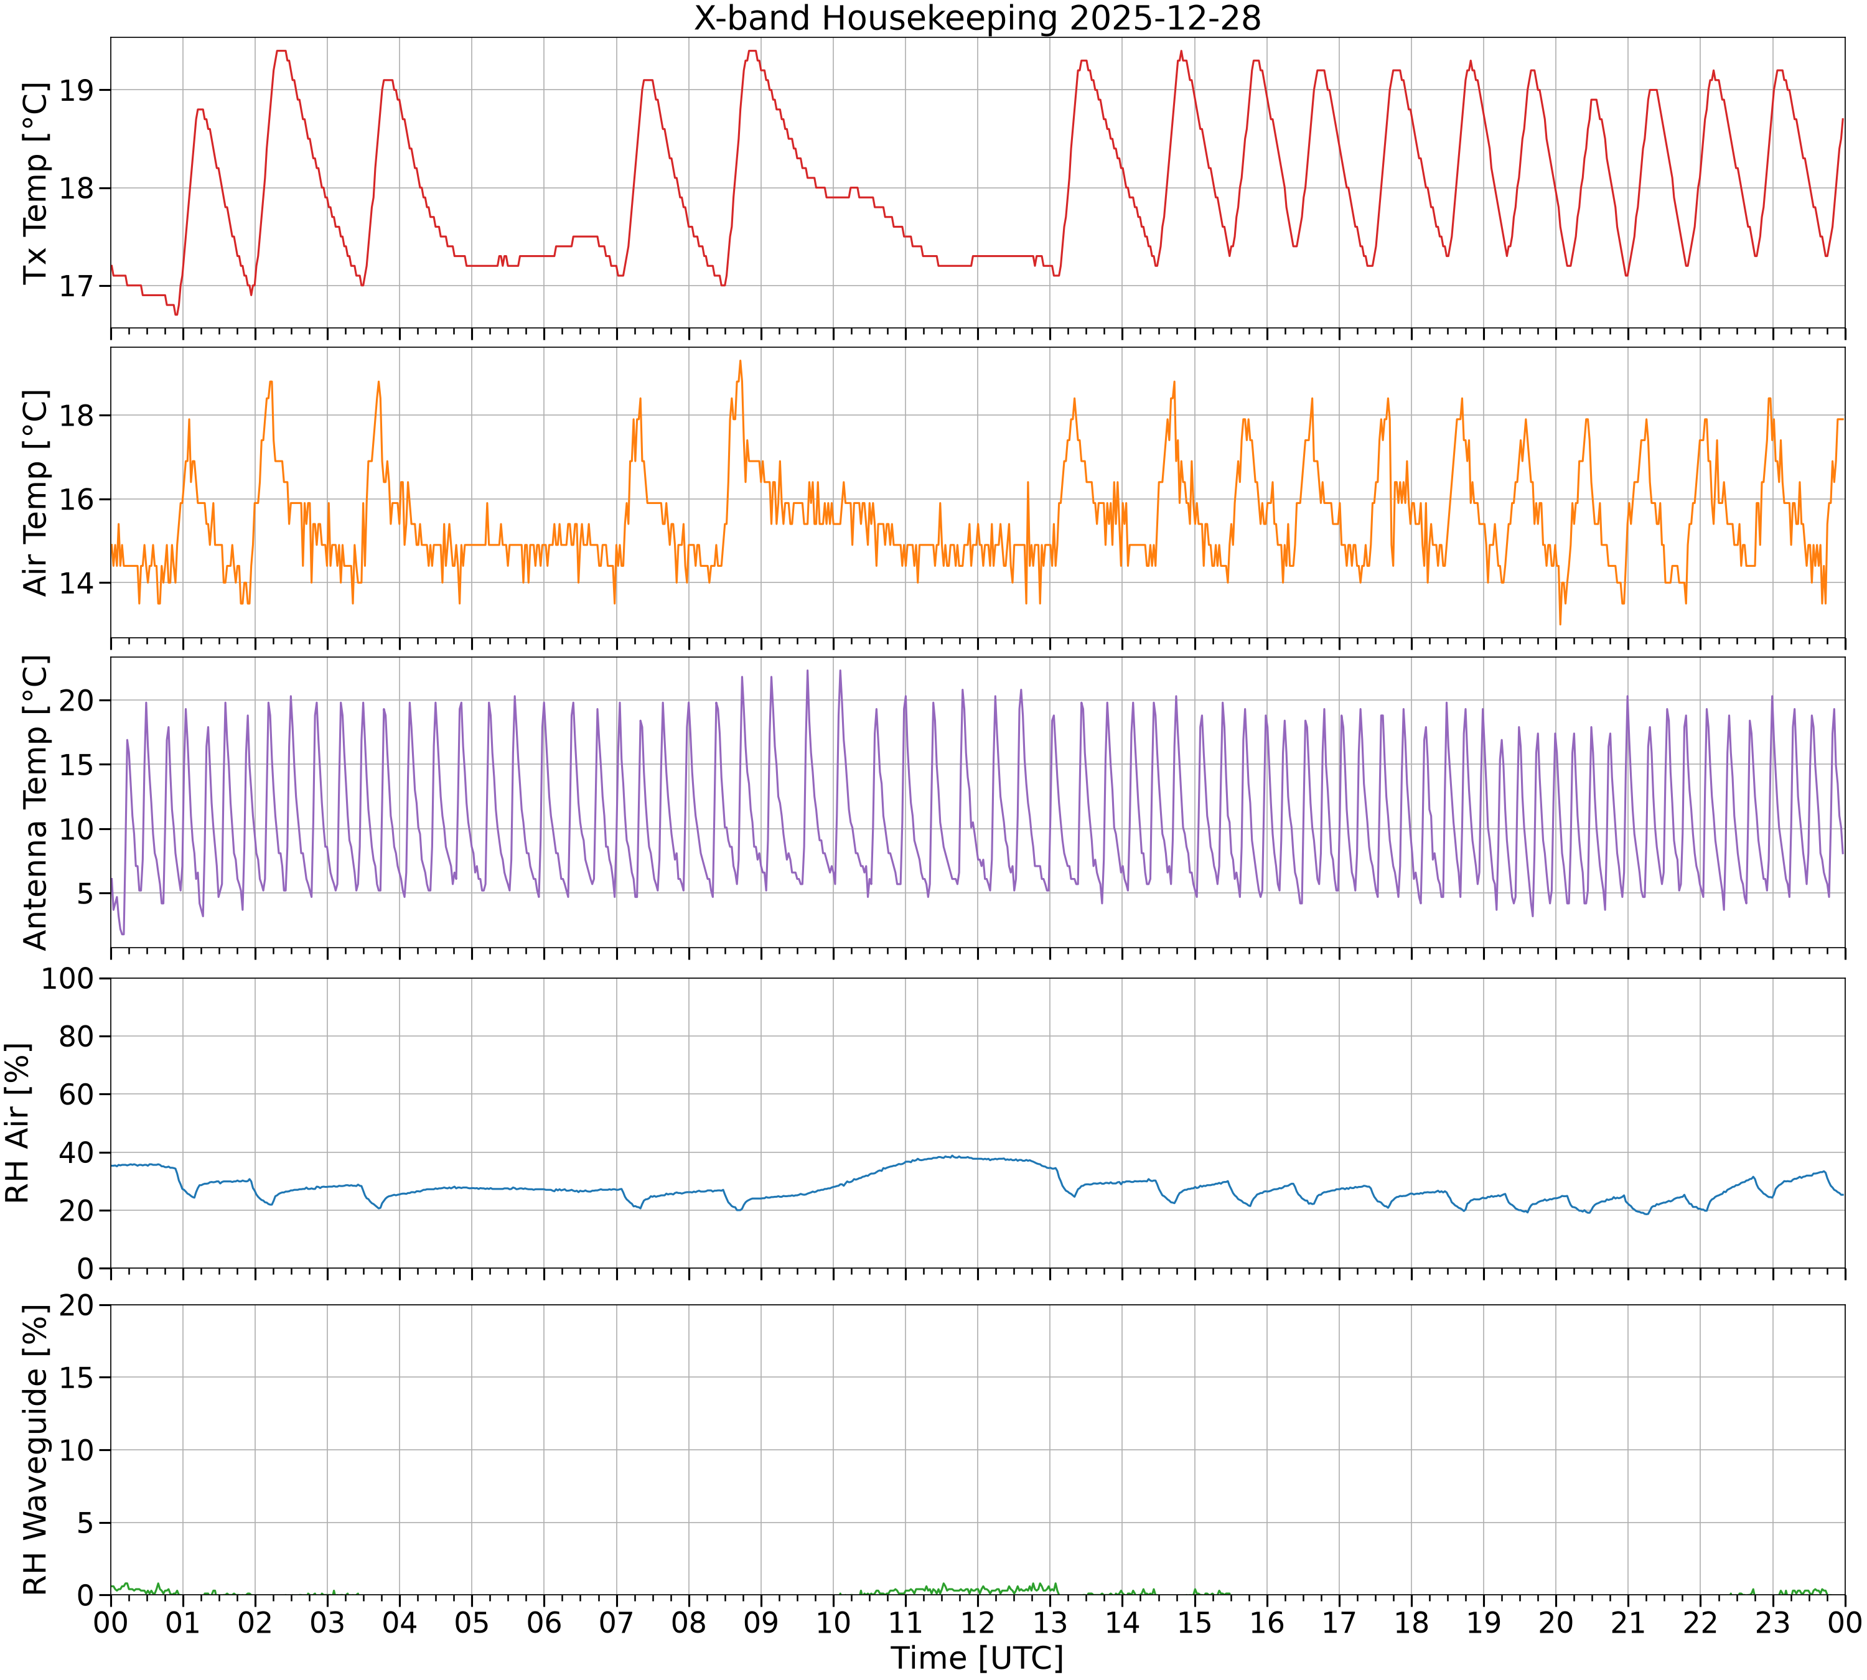Click the 18 hour tick label
Viewport: 1867px width, 1680px height.
point(1412,1622)
